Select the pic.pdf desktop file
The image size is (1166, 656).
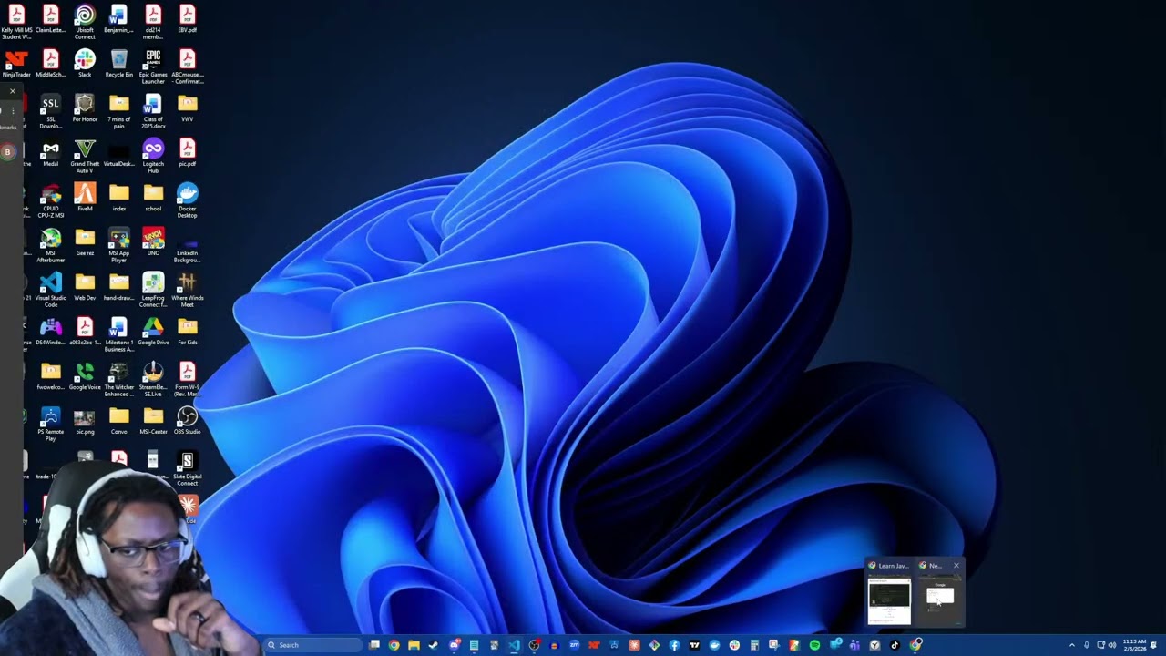[187, 153]
